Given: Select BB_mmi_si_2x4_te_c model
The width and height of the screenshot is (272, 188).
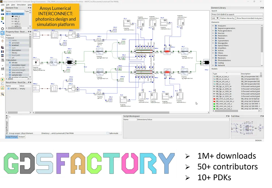Looking at the screenshot, I should coord(225,99).
